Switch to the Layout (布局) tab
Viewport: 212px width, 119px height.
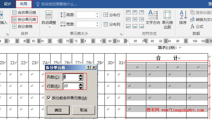tap(24, 4)
